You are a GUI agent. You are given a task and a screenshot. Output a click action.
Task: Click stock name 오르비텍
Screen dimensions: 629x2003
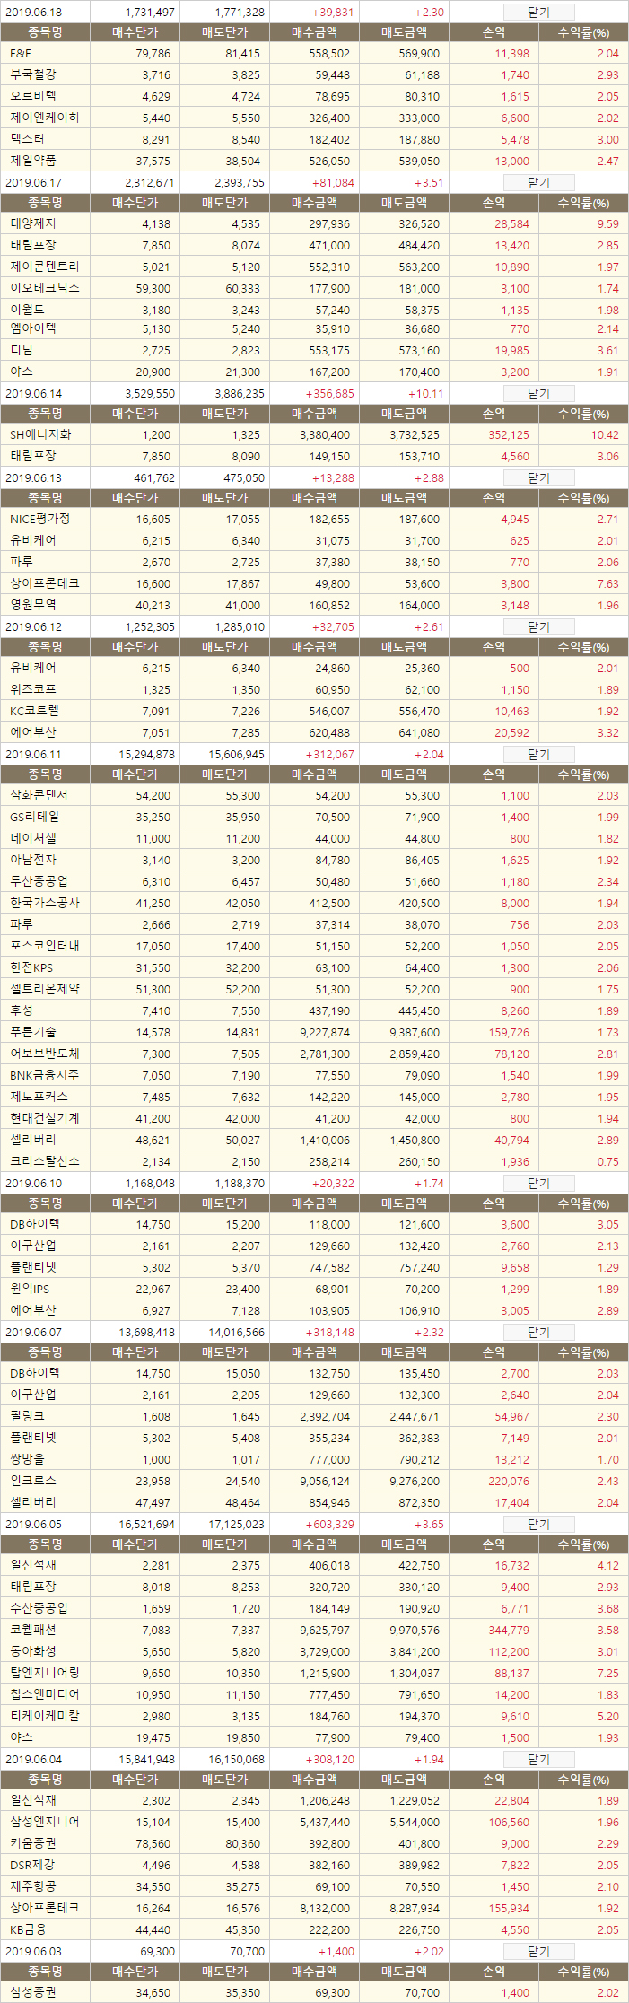click(x=33, y=97)
